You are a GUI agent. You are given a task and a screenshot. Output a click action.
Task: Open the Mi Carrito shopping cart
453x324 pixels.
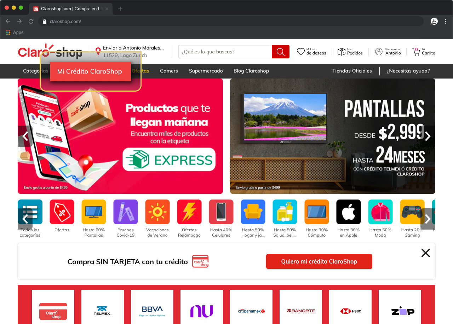417,52
